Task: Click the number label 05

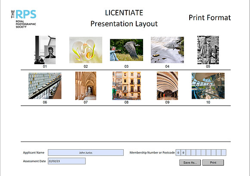Action: (208, 66)
